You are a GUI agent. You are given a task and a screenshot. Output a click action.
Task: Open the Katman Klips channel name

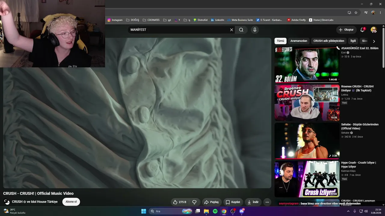pyautogui.click(x=348, y=171)
